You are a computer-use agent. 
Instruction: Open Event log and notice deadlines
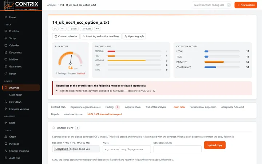[x=101, y=36]
